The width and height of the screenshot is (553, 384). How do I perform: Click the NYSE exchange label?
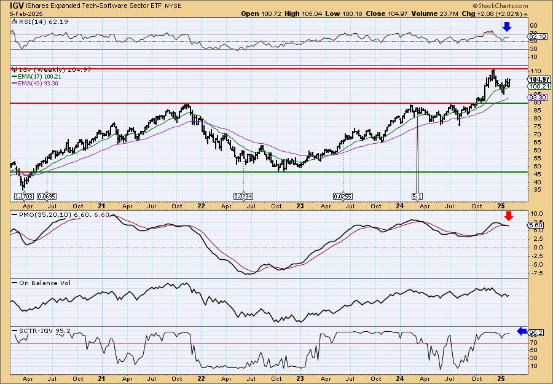173,6
